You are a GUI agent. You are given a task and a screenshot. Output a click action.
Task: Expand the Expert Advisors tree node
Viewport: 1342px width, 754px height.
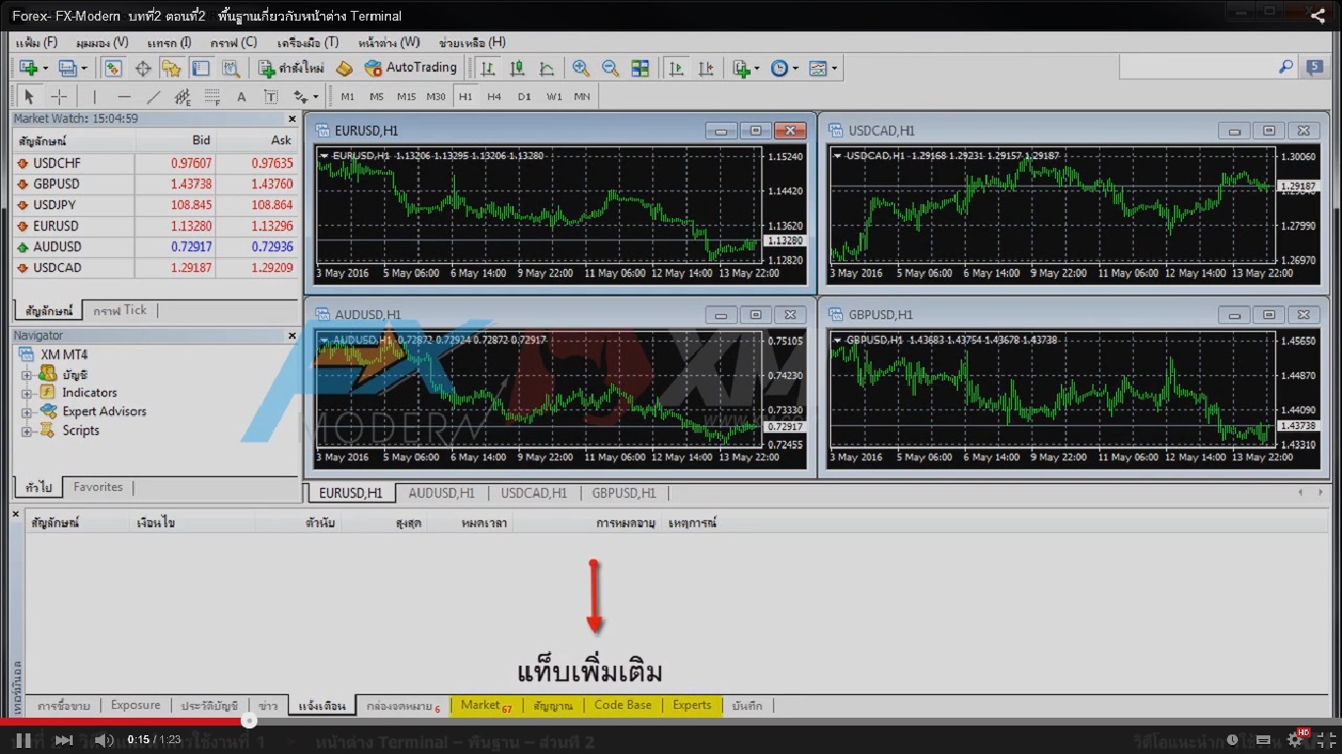(27, 412)
